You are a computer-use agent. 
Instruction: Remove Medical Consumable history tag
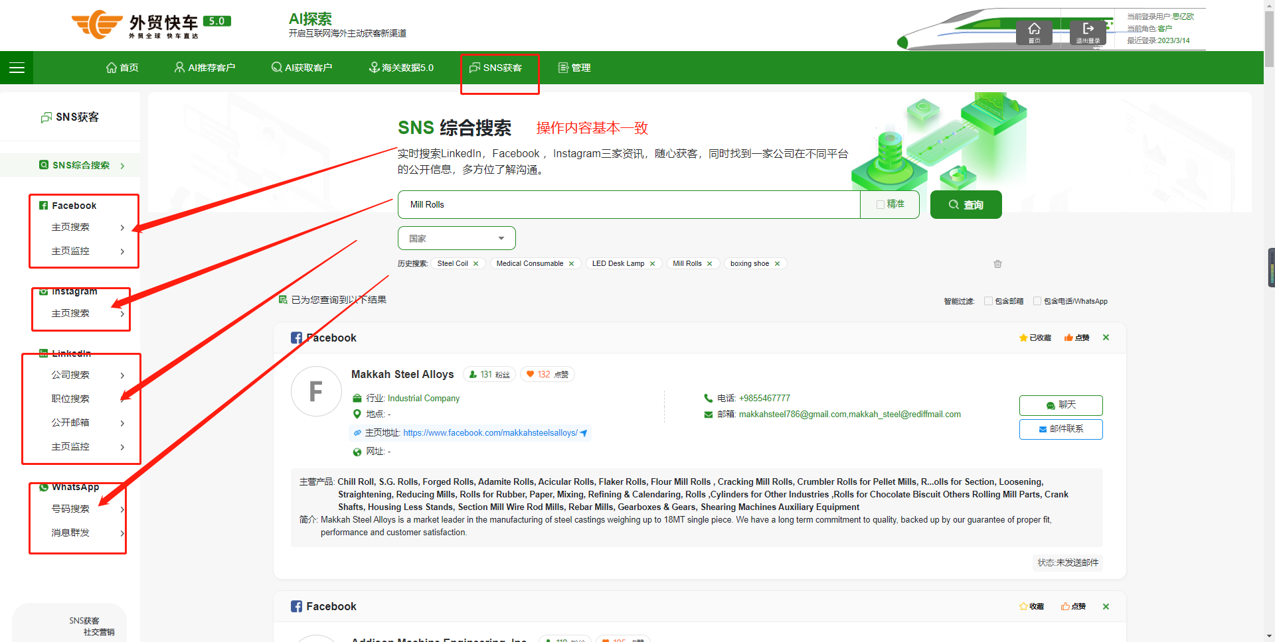[571, 264]
